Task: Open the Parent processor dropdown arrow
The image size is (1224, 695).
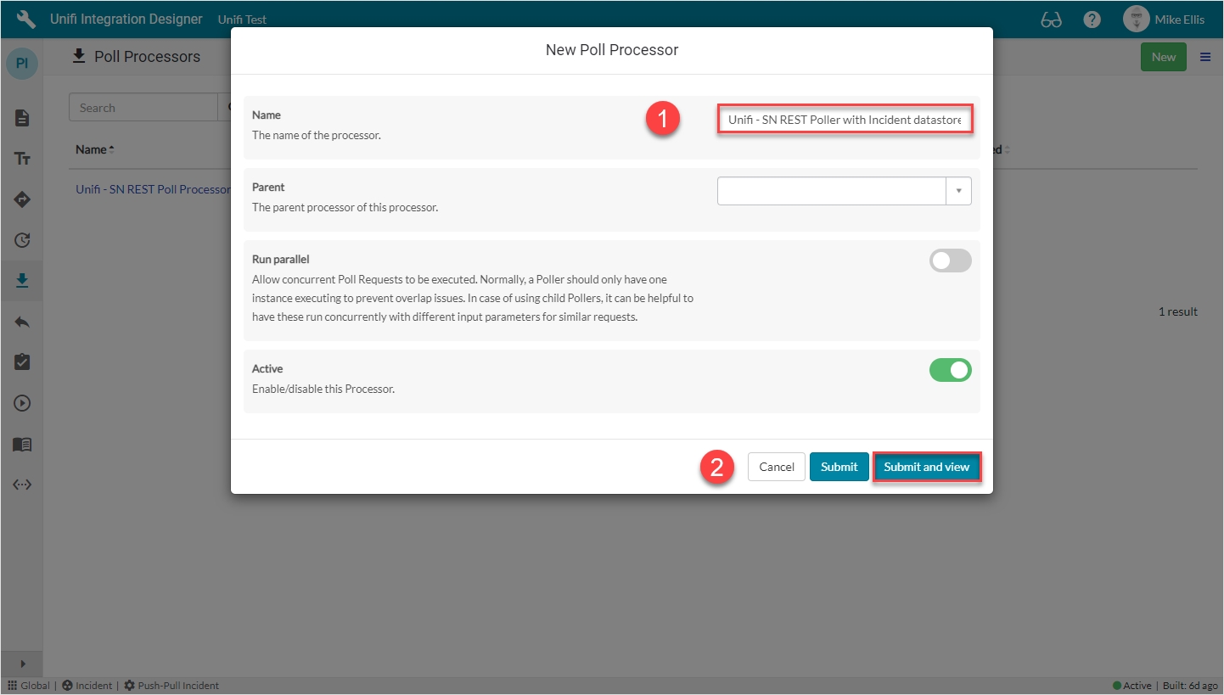Action: coord(958,191)
